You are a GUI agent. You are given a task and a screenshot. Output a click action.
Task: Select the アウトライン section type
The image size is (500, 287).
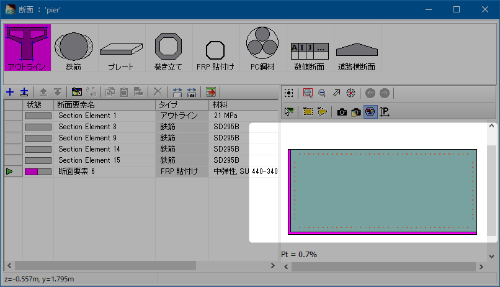tap(27, 48)
